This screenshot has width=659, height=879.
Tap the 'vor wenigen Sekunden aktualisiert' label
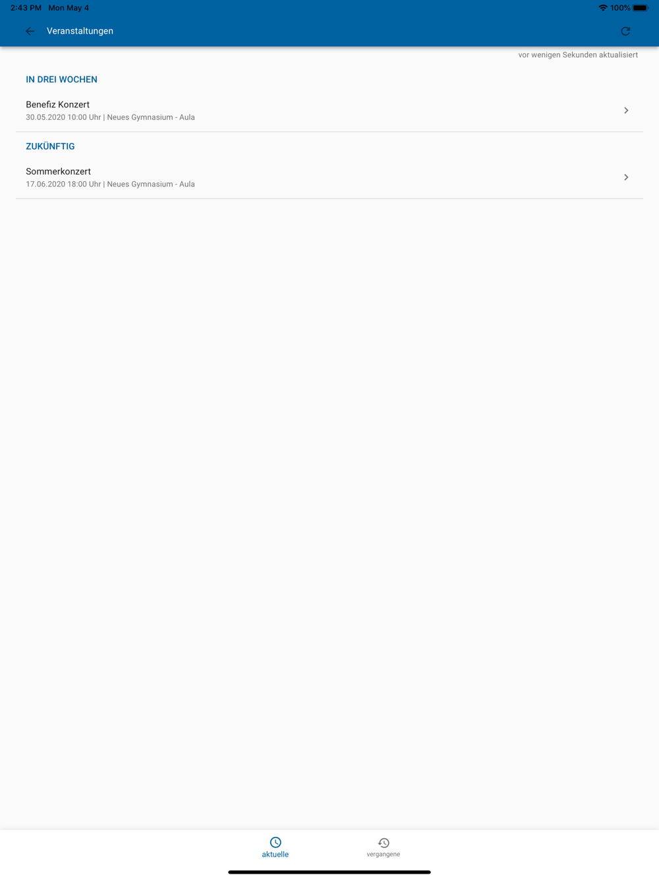coord(578,55)
